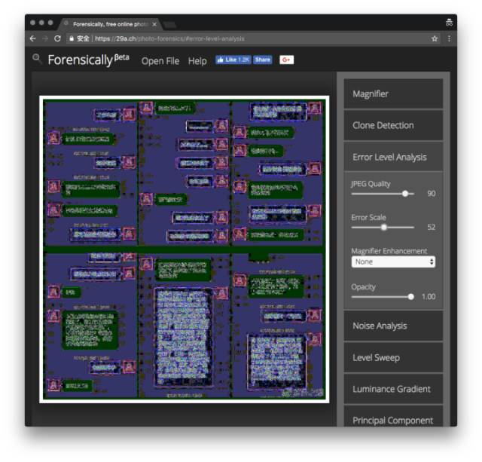Click the browser back arrow

coord(33,38)
